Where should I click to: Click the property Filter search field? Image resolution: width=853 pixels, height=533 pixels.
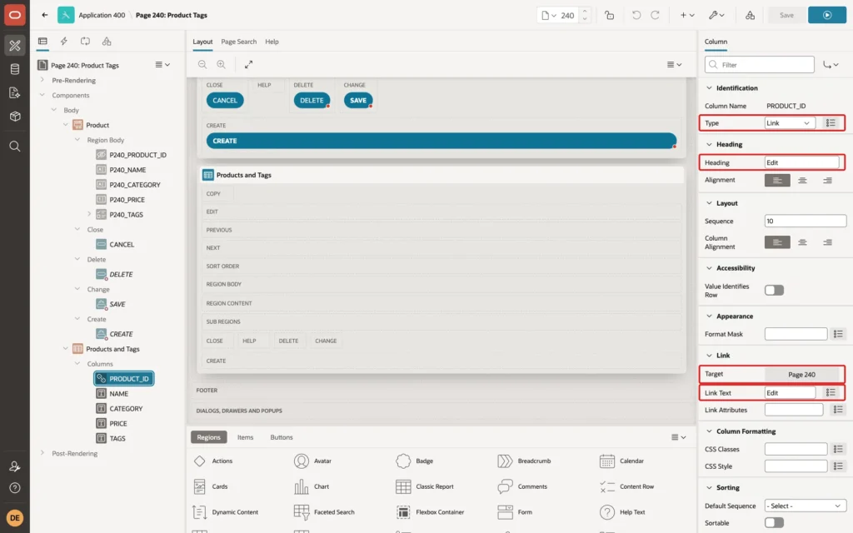tap(760, 65)
